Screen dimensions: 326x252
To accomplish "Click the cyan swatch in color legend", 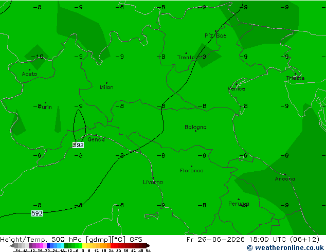I will pos(62,245).
